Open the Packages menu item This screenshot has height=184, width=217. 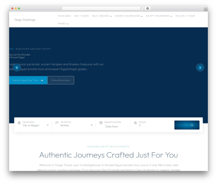point(64,16)
